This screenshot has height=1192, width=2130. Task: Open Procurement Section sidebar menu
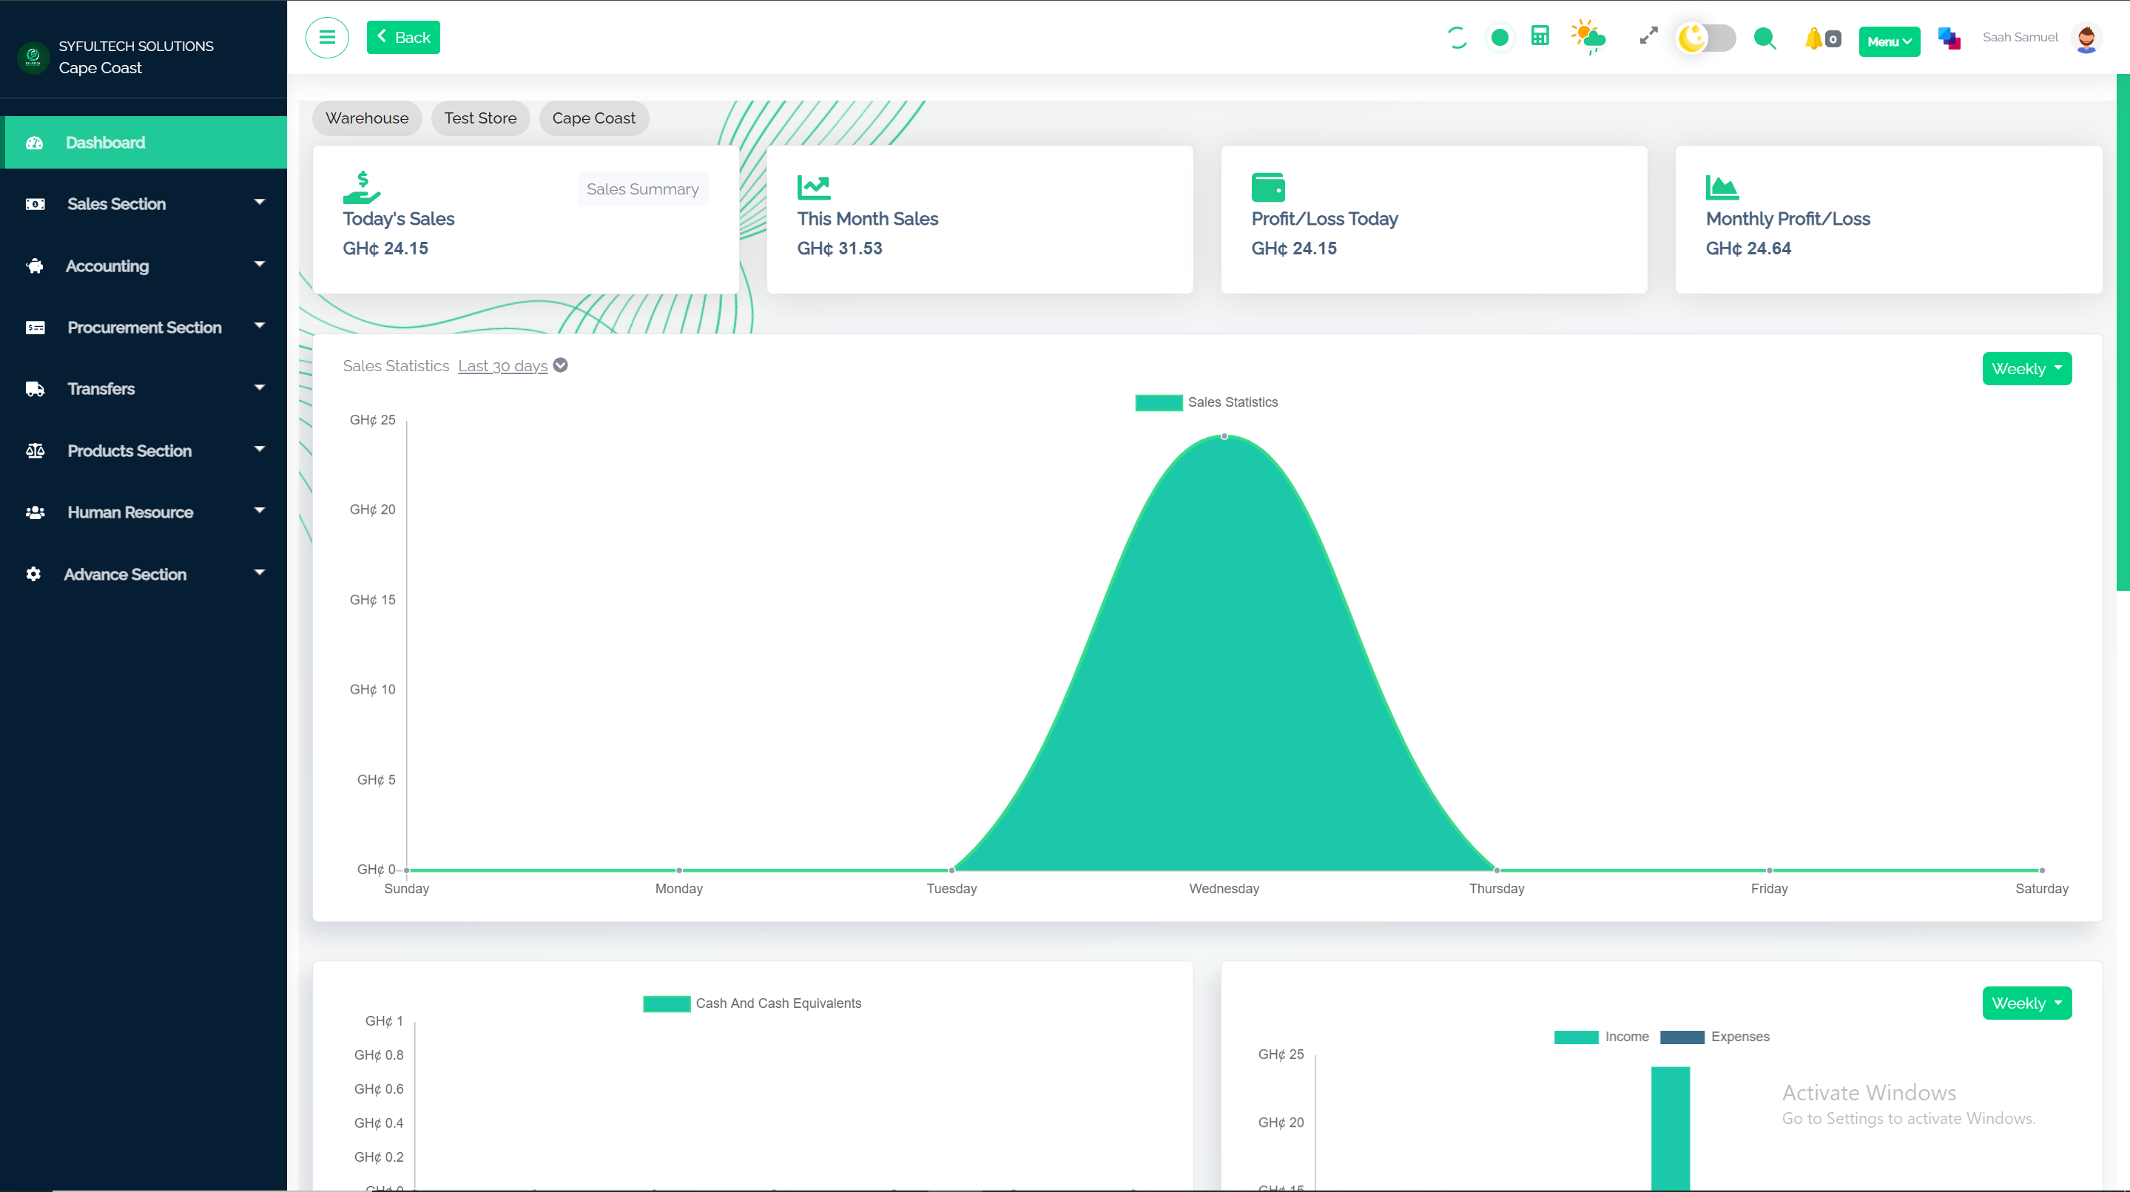click(146, 328)
